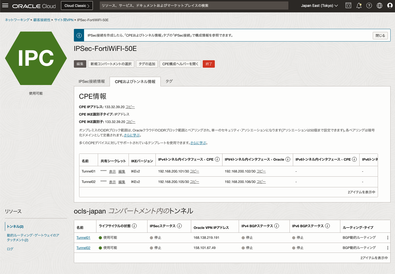The width and height of the screenshot is (395, 274).
Task: Open actions menu for Tunnel01 row
Action: click(388, 238)
